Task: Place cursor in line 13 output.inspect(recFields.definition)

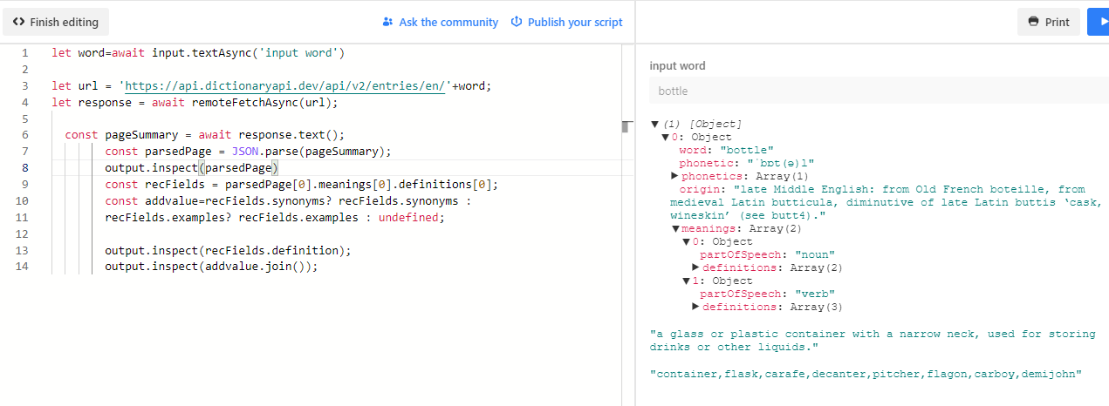Action: [x=228, y=250]
